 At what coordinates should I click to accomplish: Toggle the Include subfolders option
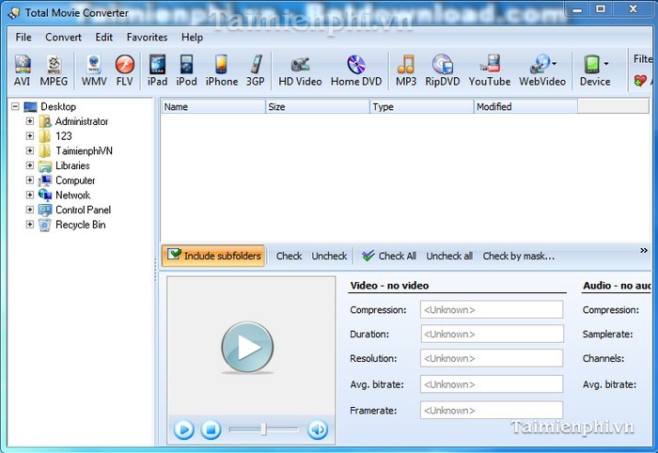click(213, 256)
